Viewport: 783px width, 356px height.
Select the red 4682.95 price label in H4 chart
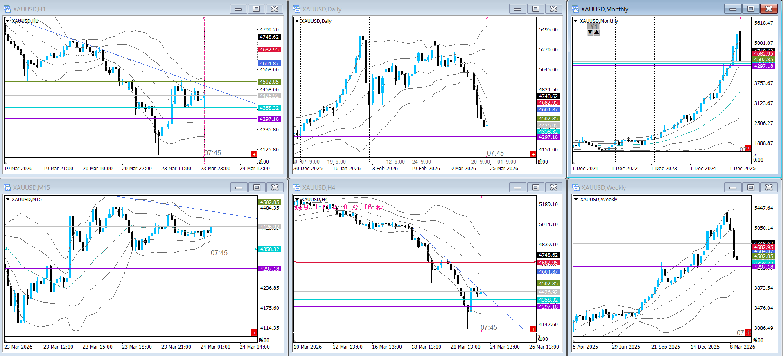coord(548,263)
